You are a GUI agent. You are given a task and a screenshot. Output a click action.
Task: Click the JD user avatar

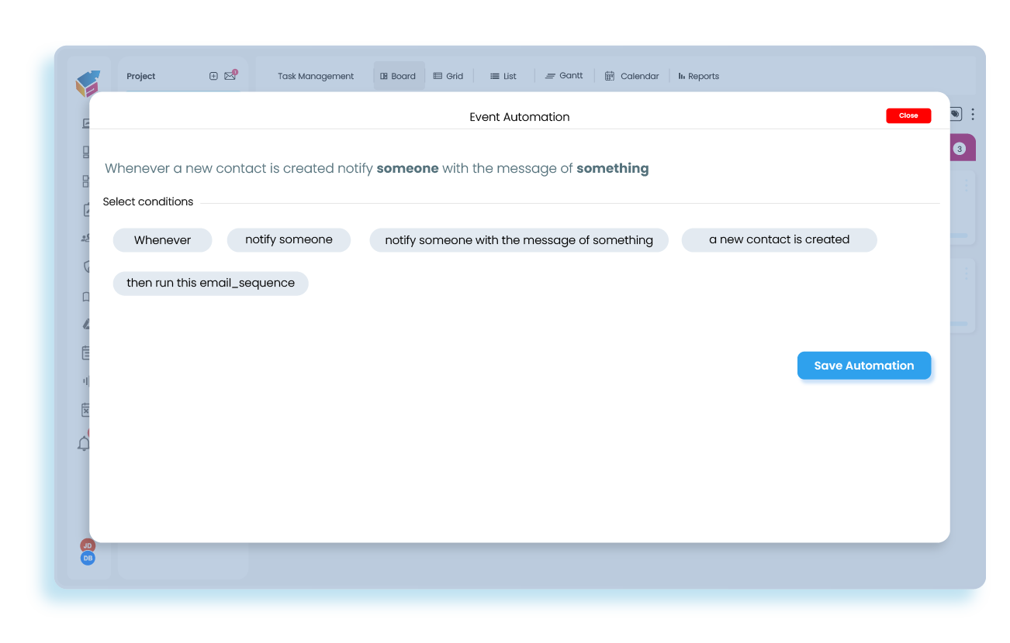pyautogui.click(x=88, y=545)
